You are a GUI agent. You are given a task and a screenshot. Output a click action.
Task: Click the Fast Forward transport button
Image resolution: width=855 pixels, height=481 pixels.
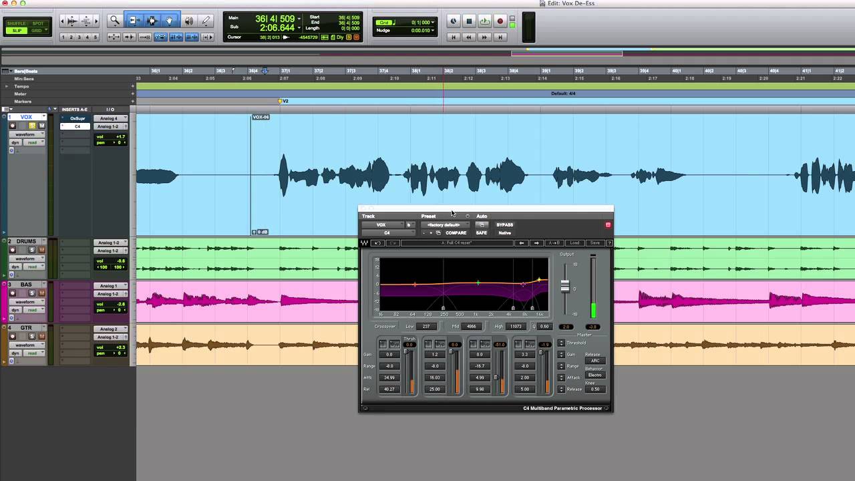point(484,37)
